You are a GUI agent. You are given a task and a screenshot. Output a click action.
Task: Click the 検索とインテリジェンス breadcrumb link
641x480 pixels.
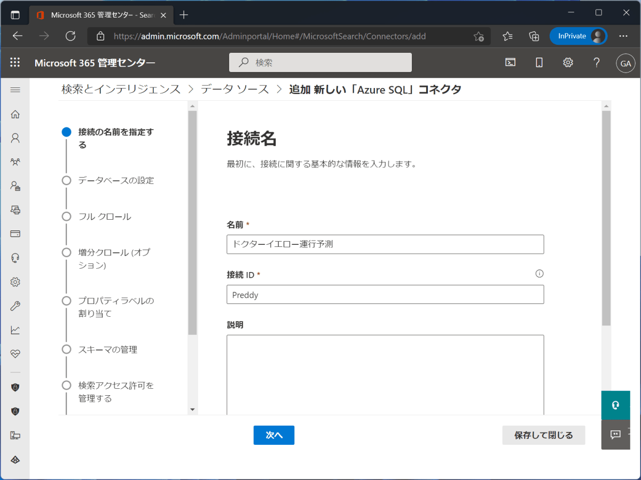point(121,90)
